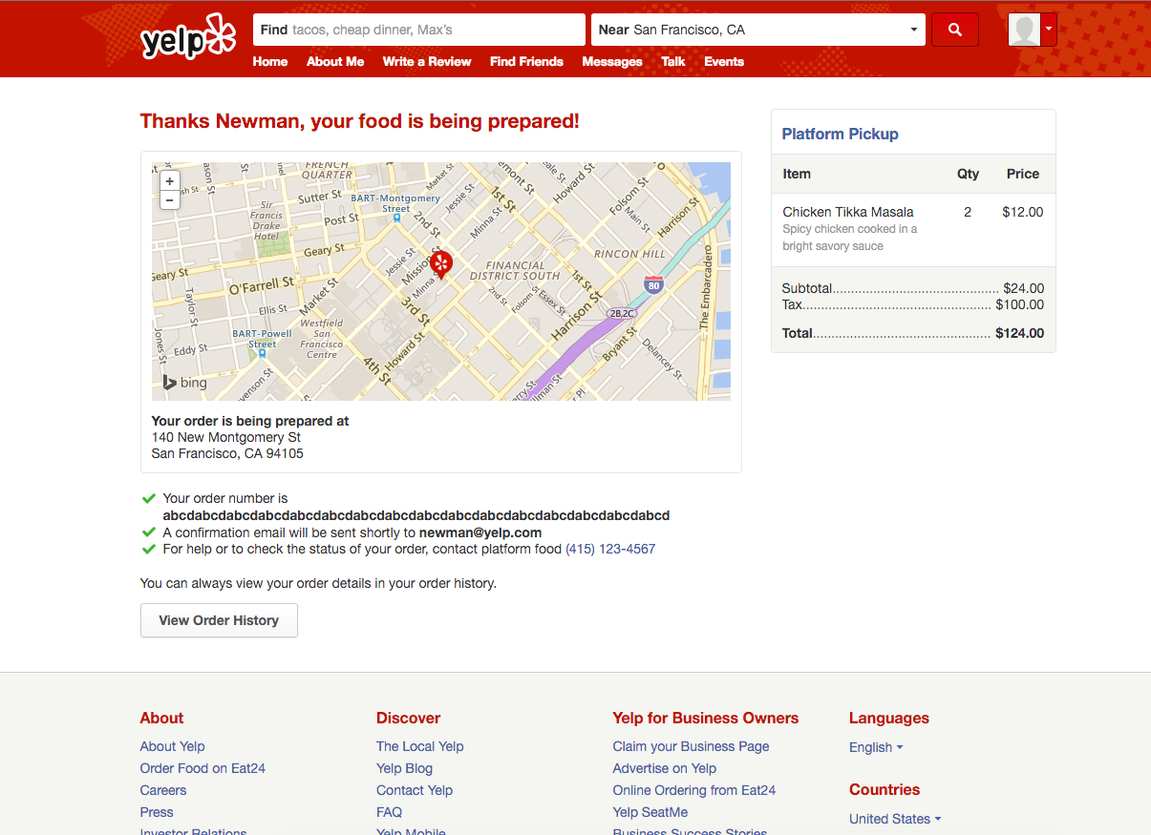The image size is (1151, 835).
Task: Click the $100.00 tax amount
Action: (1020, 304)
